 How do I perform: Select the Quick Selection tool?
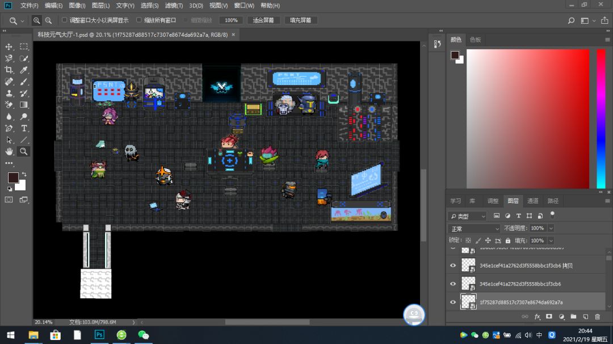[24, 58]
